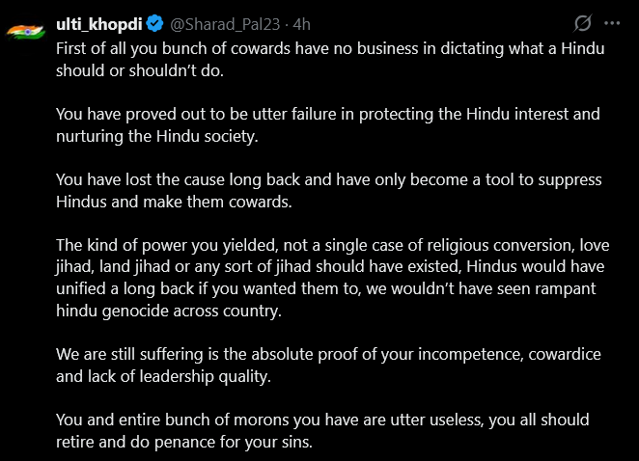
Task: Open Grok actions icon on the post
Action: (582, 23)
